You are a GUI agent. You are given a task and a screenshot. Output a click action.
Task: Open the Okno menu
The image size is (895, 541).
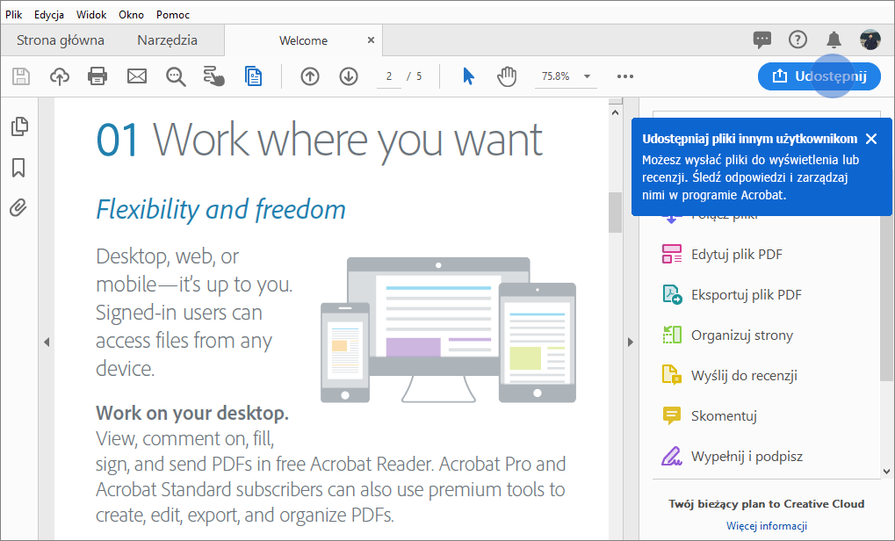click(131, 14)
